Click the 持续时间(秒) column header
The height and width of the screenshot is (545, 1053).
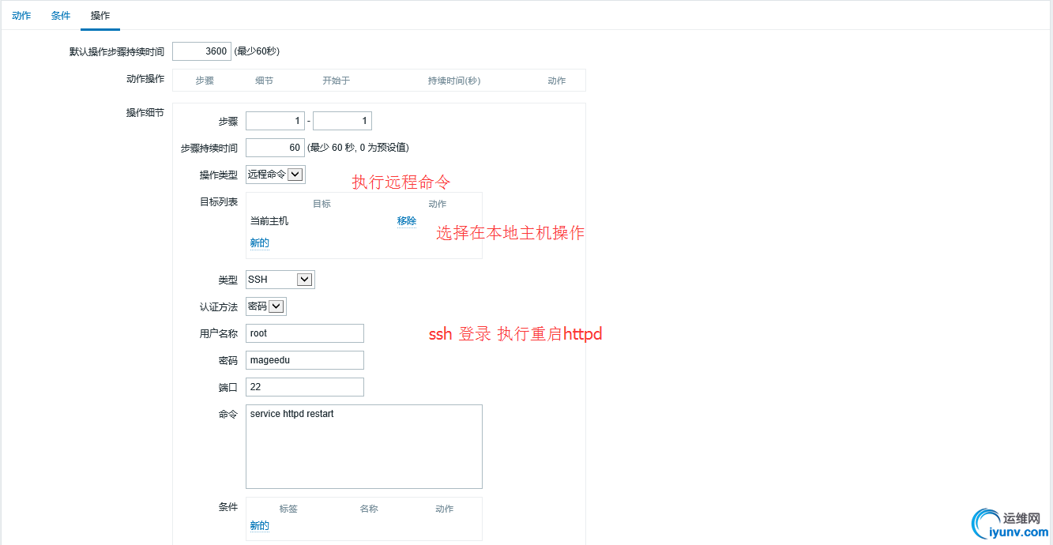(x=453, y=80)
